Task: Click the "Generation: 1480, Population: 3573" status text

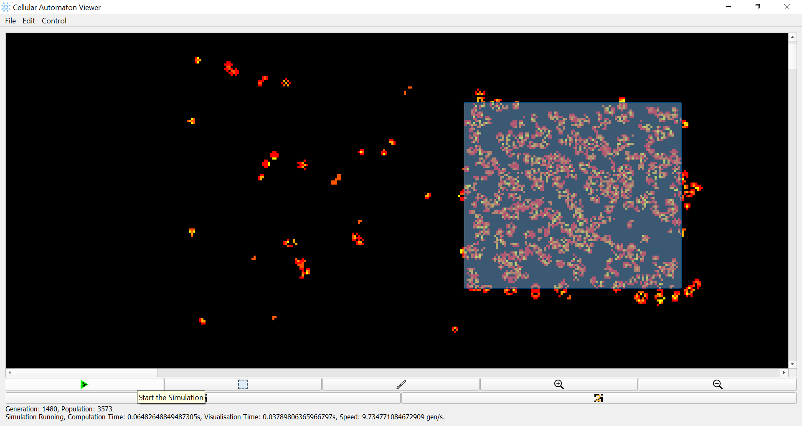Action: pyautogui.click(x=59, y=409)
